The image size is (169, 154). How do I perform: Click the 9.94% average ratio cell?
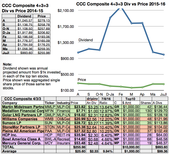(x=106, y=151)
